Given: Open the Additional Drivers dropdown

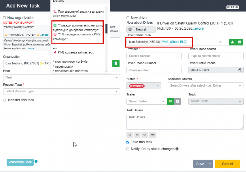Looking at the screenshot, I should pyautogui.click(x=205, y=86).
